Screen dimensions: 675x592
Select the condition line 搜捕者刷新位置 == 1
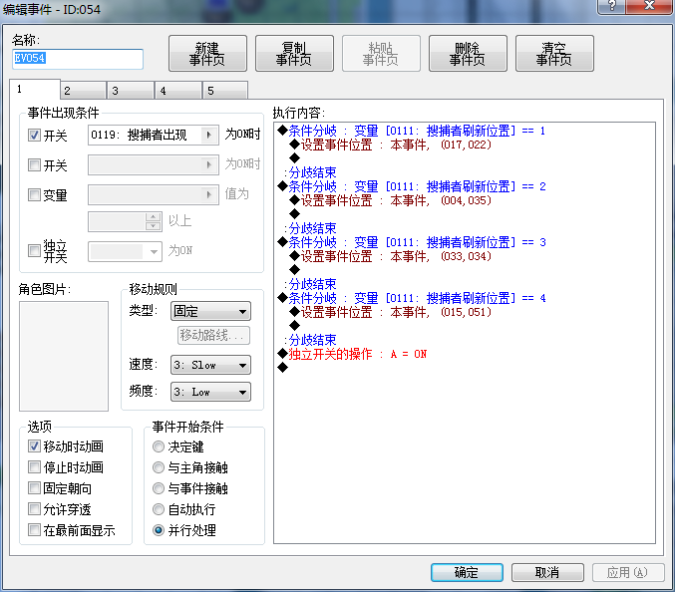(412, 131)
